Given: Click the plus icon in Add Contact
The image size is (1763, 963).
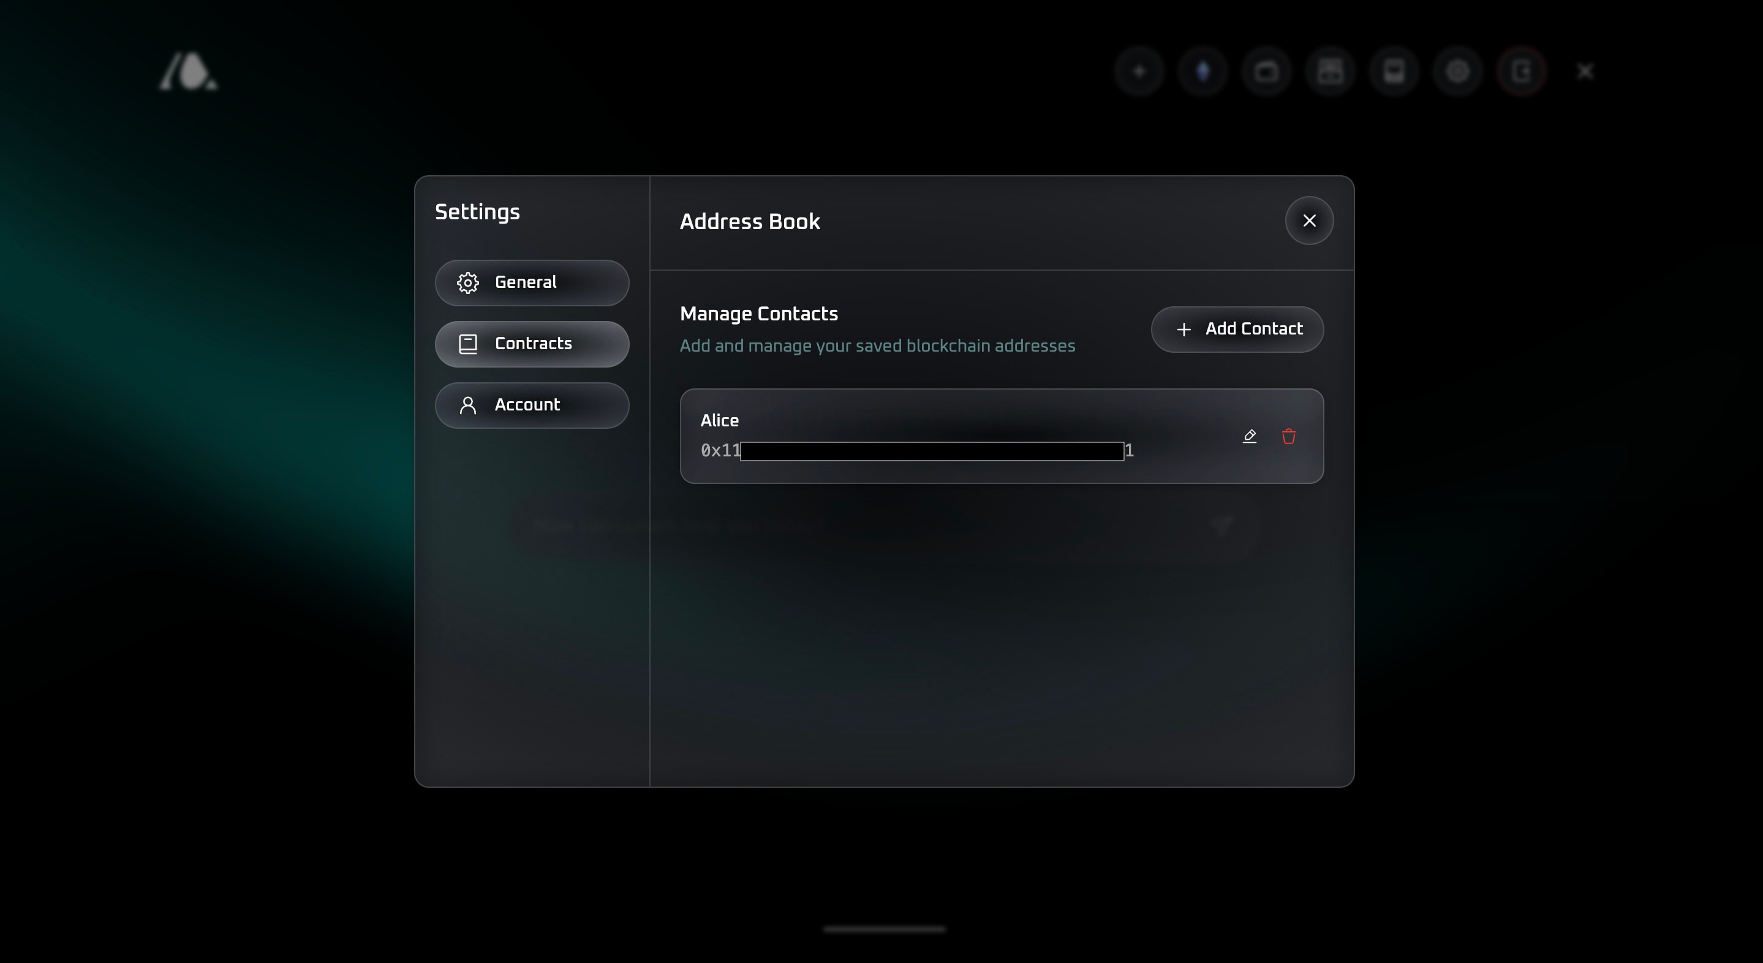Looking at the screenshot, I should 1184,329.
